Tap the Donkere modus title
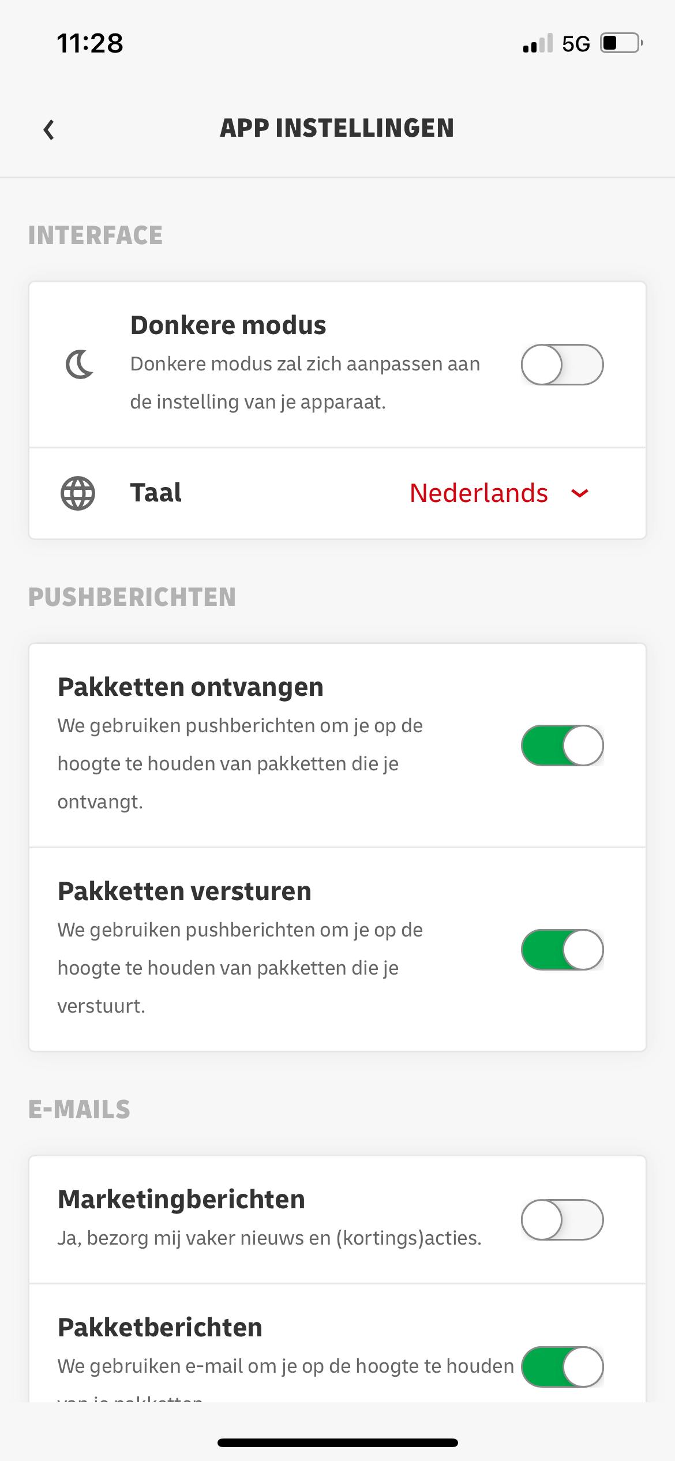 [228, 325]
